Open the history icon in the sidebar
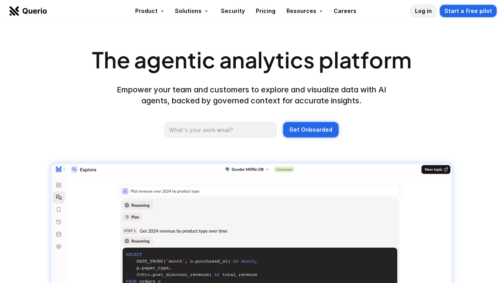Image resolution: width=503 pixels, height=283 pixels. [x=58, y=221]
